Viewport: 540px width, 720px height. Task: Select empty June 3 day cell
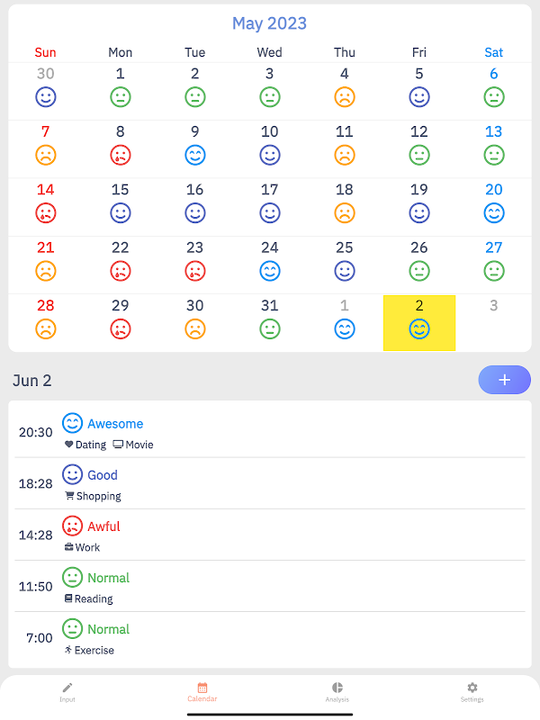(493, 323)
